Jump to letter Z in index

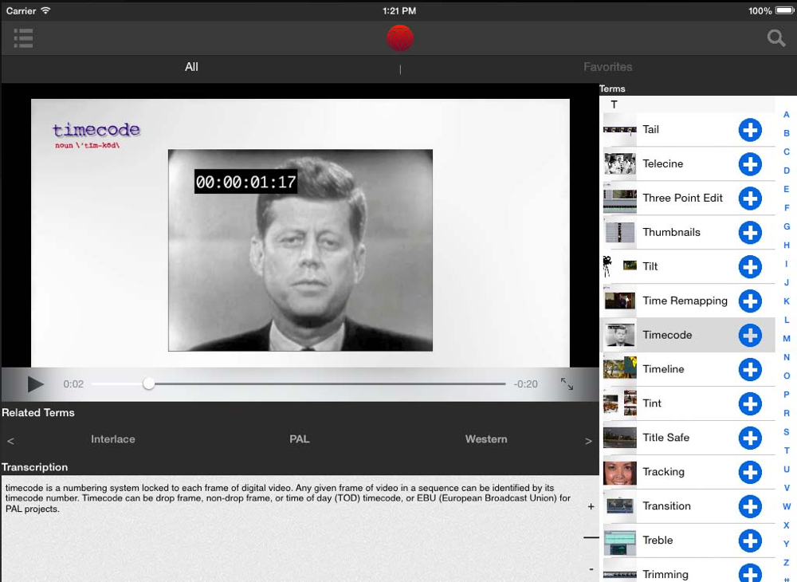point(787,562)
